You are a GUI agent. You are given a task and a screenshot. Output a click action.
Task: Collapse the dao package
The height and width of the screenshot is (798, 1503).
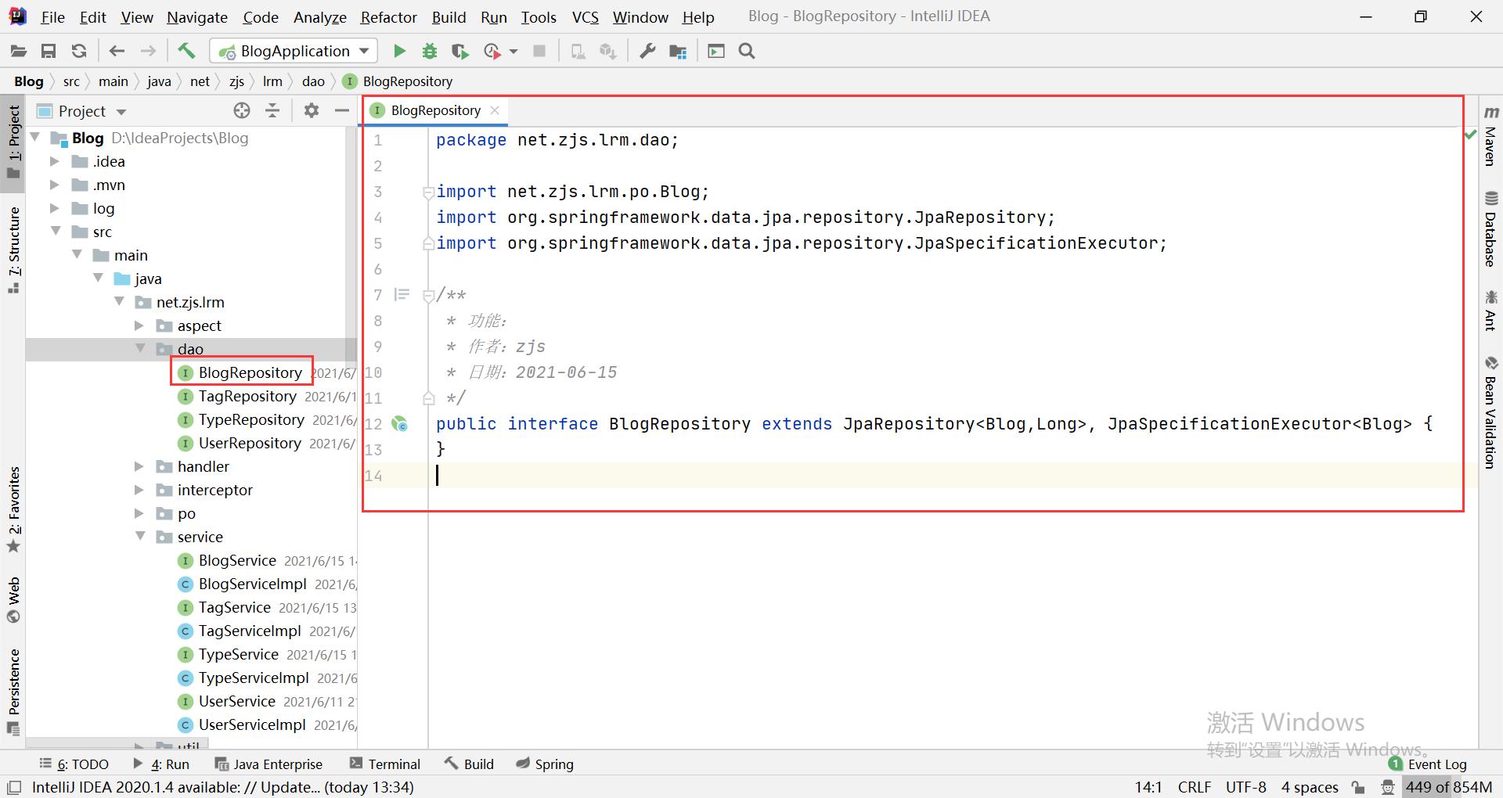tap(140, 348)
